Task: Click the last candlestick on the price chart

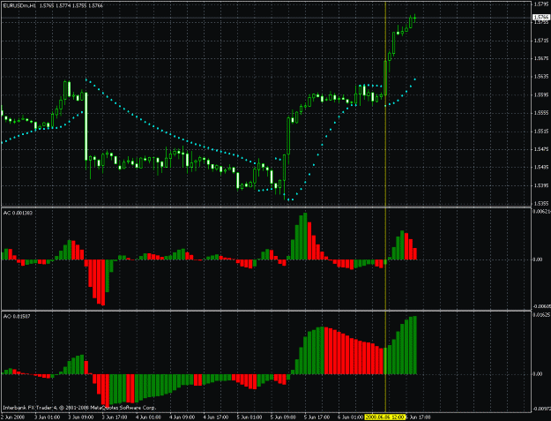Action: coord(414,18)
